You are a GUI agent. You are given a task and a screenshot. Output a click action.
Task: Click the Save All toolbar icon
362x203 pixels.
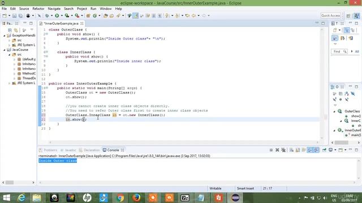click(20, 16)
